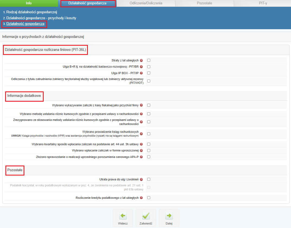Screen dimensions: 291x228
Task: Click the Dalej next arrow button
Action: click(x=169, y=218)
